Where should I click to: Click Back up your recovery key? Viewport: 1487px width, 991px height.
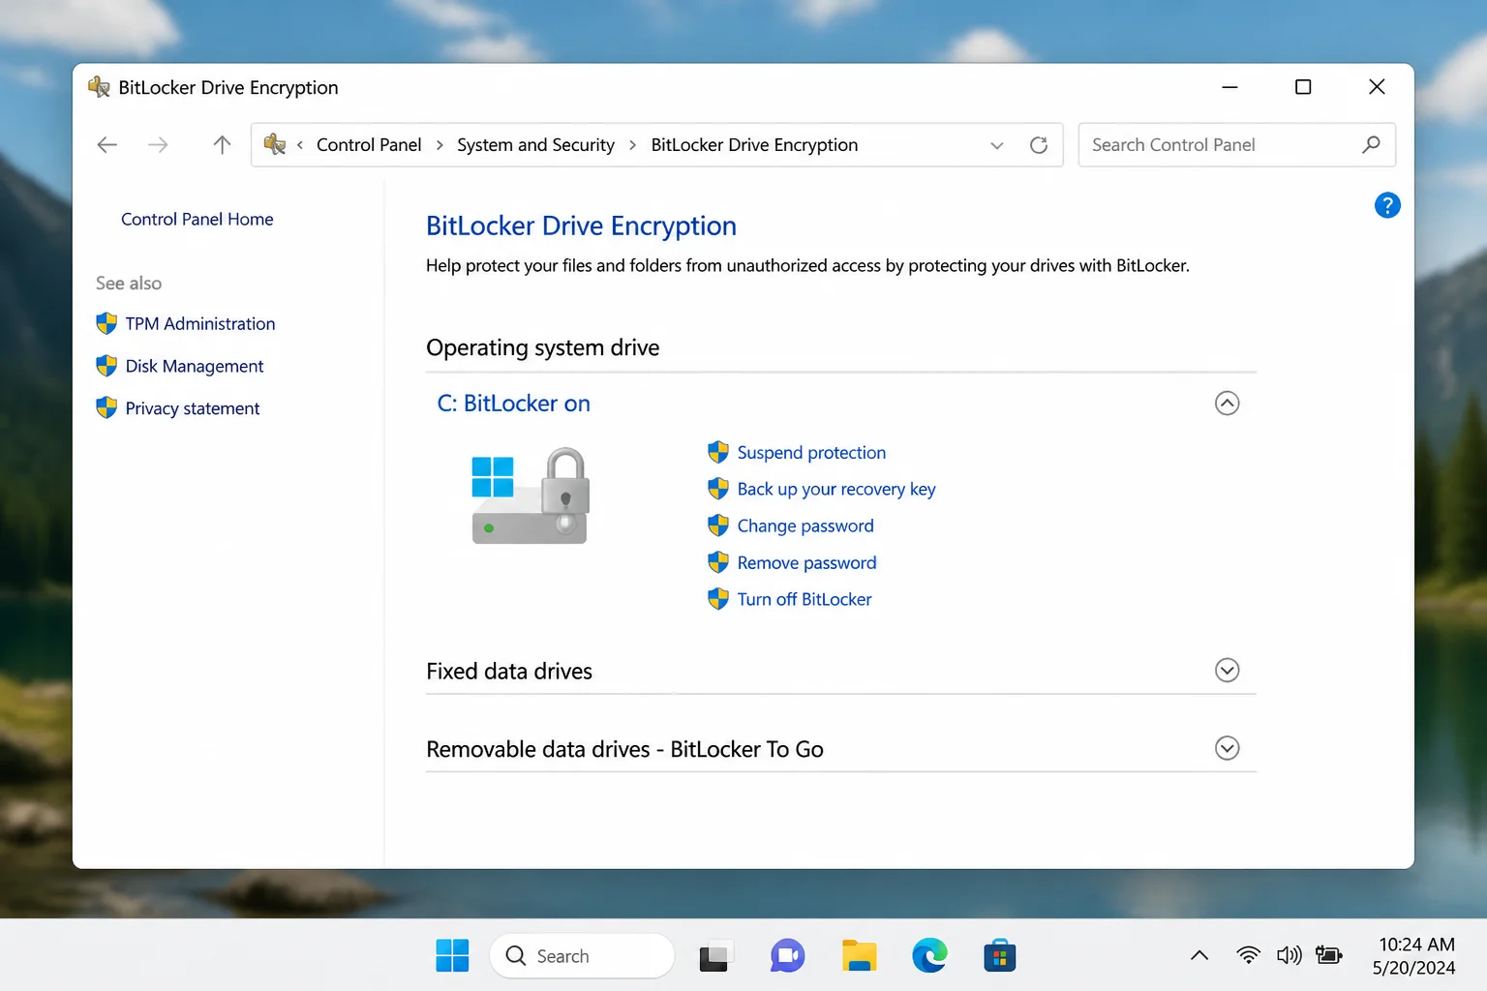pyautogui.click(x=836, y=490)
